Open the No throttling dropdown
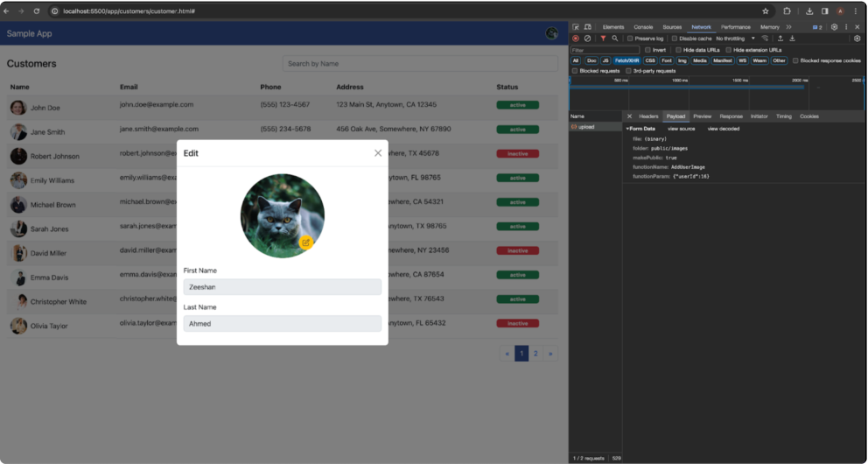 (736, 39)
